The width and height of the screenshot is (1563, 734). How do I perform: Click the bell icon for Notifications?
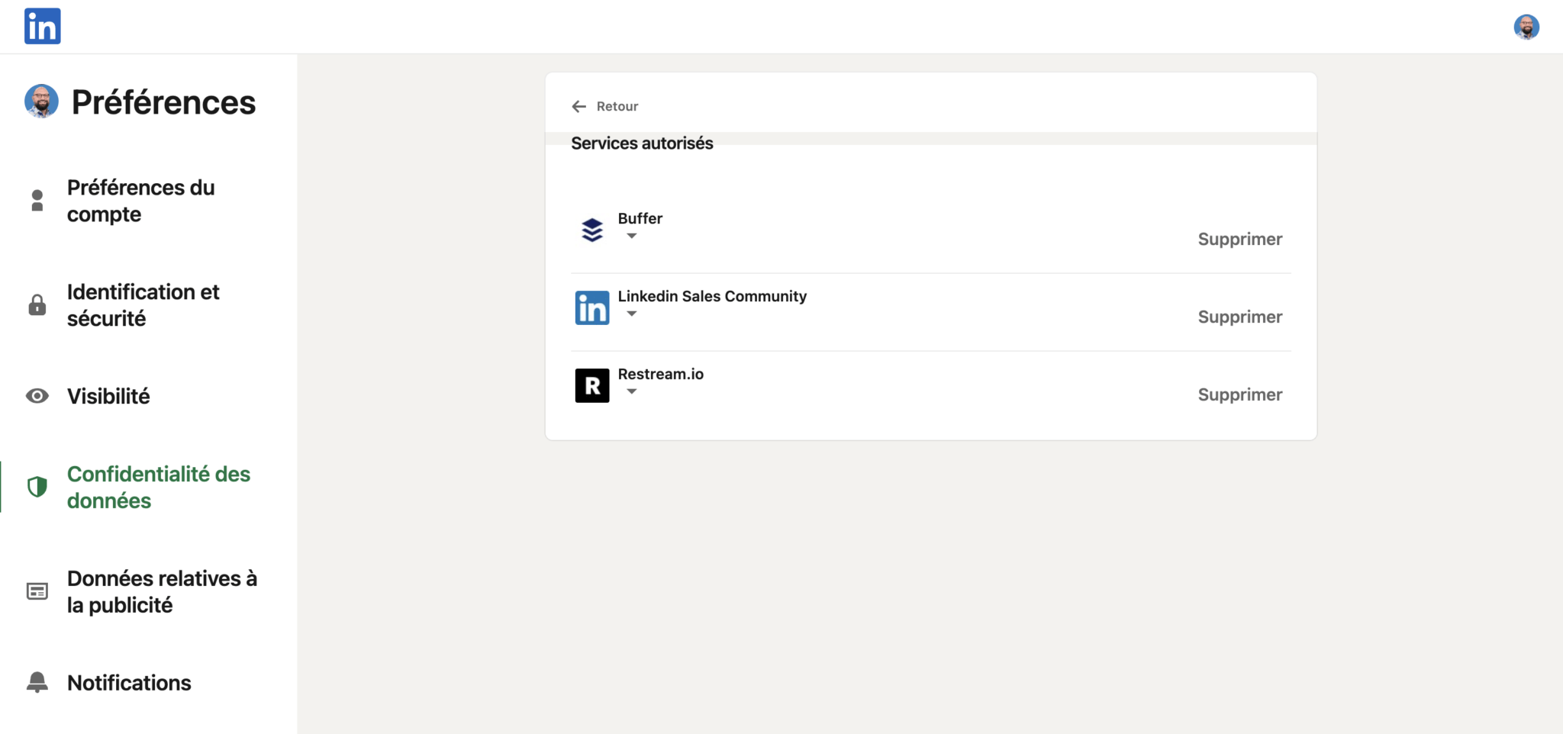pyautogui.click(x=37, y=682)
